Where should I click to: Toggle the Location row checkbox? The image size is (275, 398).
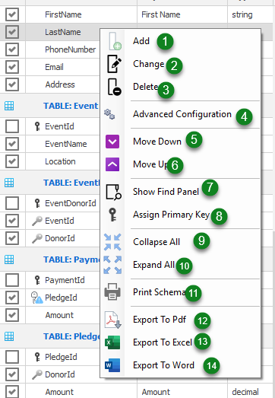point(12,161)
